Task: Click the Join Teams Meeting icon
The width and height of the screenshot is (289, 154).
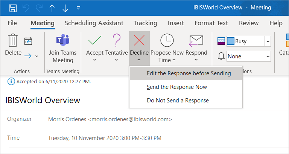Action: 62,41
